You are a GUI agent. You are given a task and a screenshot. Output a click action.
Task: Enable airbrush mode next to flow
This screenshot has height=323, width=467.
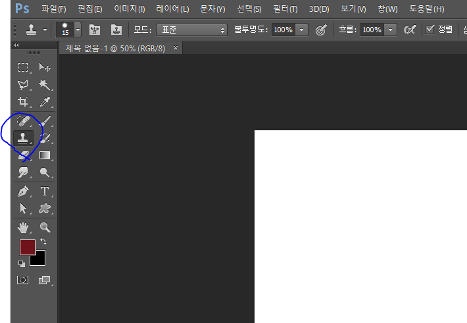tap(409, 30)
